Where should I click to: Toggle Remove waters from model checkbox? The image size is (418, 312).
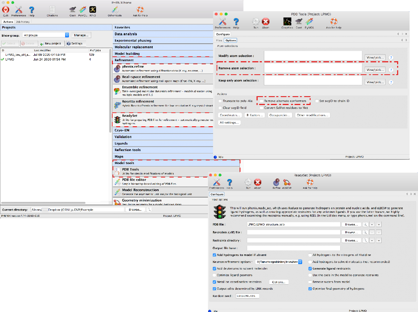click(x=310, y=282)
